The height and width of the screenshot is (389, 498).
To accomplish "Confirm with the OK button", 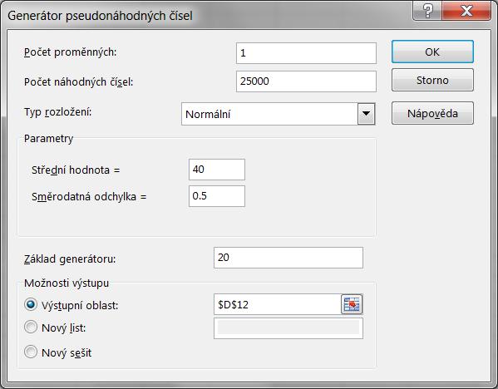I will click(432, 52).
